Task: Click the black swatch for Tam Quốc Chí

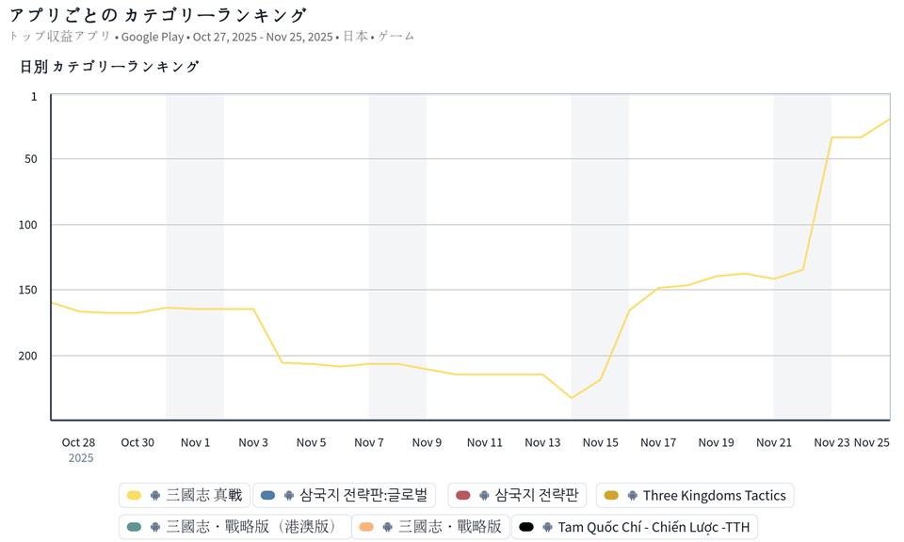Action: click(x=526, y=527)
